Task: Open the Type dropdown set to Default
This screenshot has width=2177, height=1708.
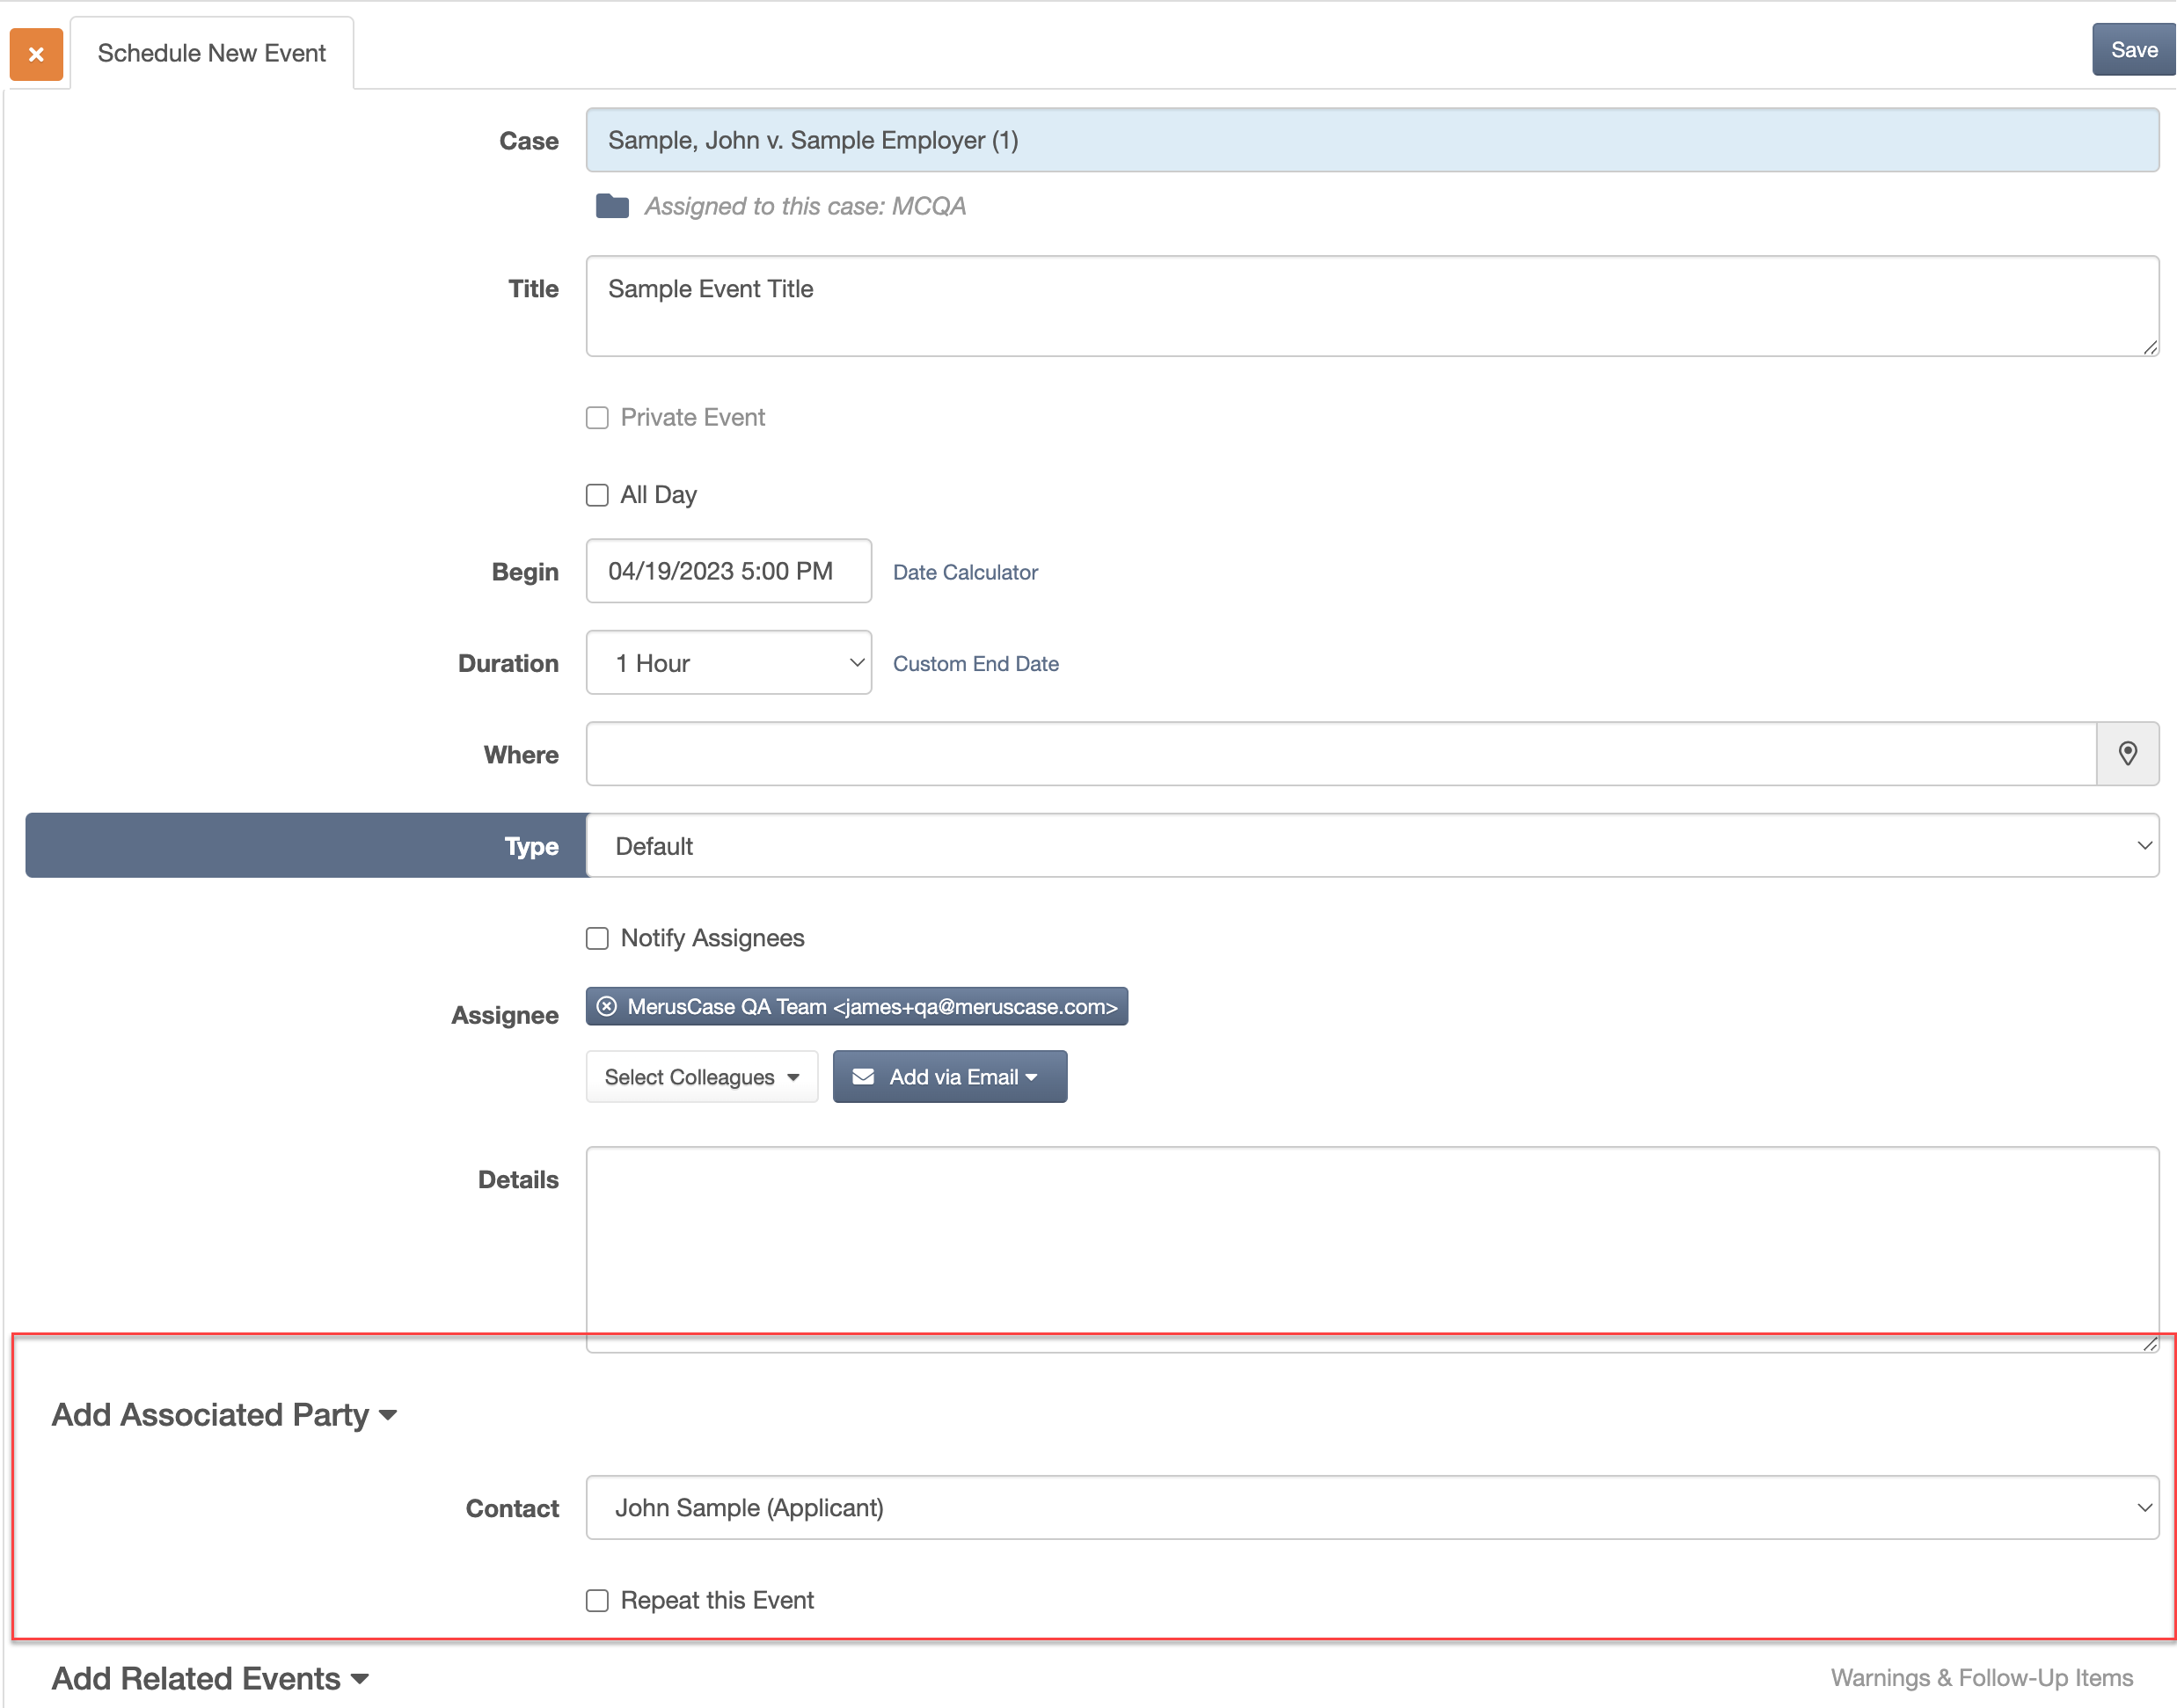Action: pyautogui.click(x=1372, y=846)
